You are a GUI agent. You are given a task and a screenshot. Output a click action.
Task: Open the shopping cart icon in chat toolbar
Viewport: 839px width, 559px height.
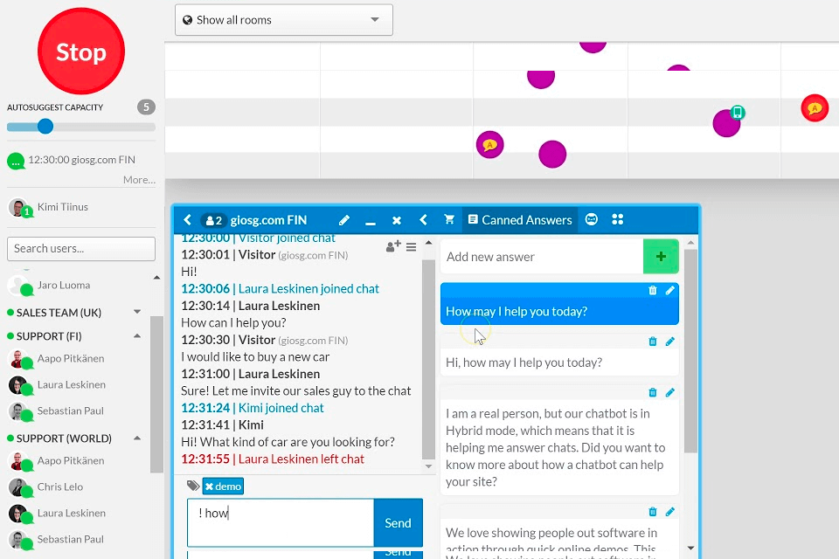[450, 220]
